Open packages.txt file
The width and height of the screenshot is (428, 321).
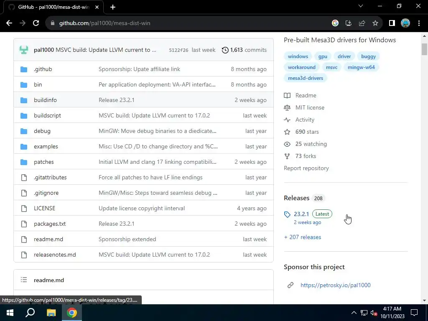(50, 224)
